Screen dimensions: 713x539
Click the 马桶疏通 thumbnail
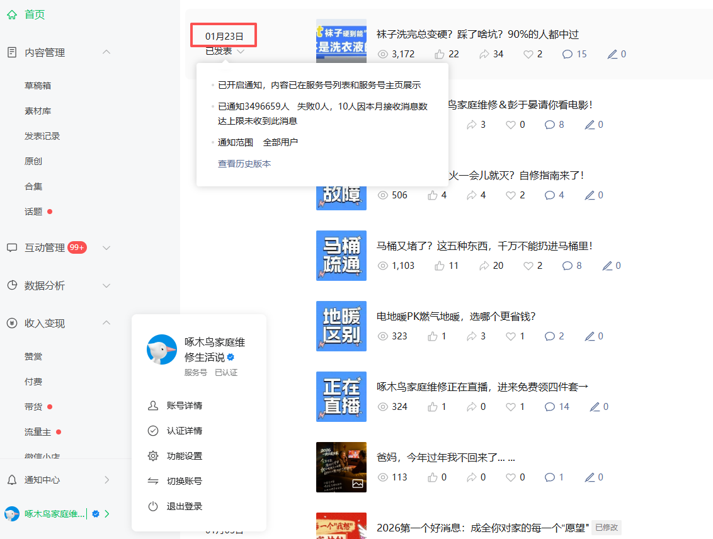coord(341,256)
